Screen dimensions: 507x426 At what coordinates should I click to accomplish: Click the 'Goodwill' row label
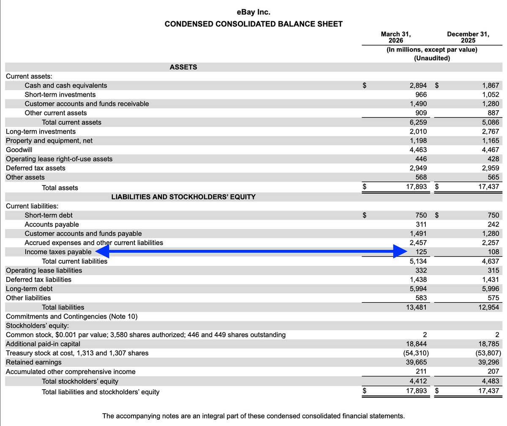click(x=19, y=150)
